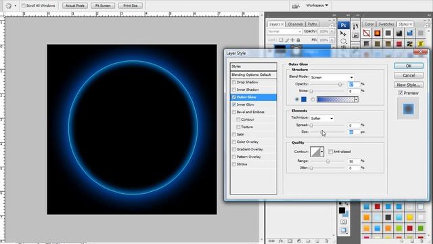Open the Layers panel Normal blend mode dropdown
The image size is (433, 244).
[284, 32]
